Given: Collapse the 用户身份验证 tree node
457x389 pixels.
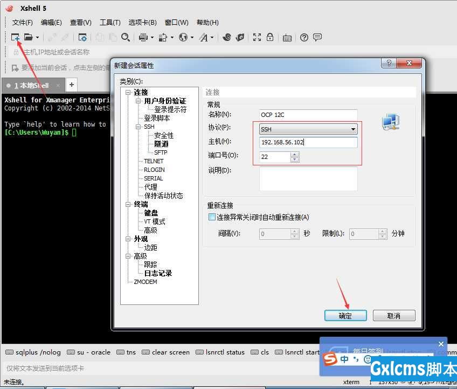Looking at the screenshot, I should click(x=138, y=101).
